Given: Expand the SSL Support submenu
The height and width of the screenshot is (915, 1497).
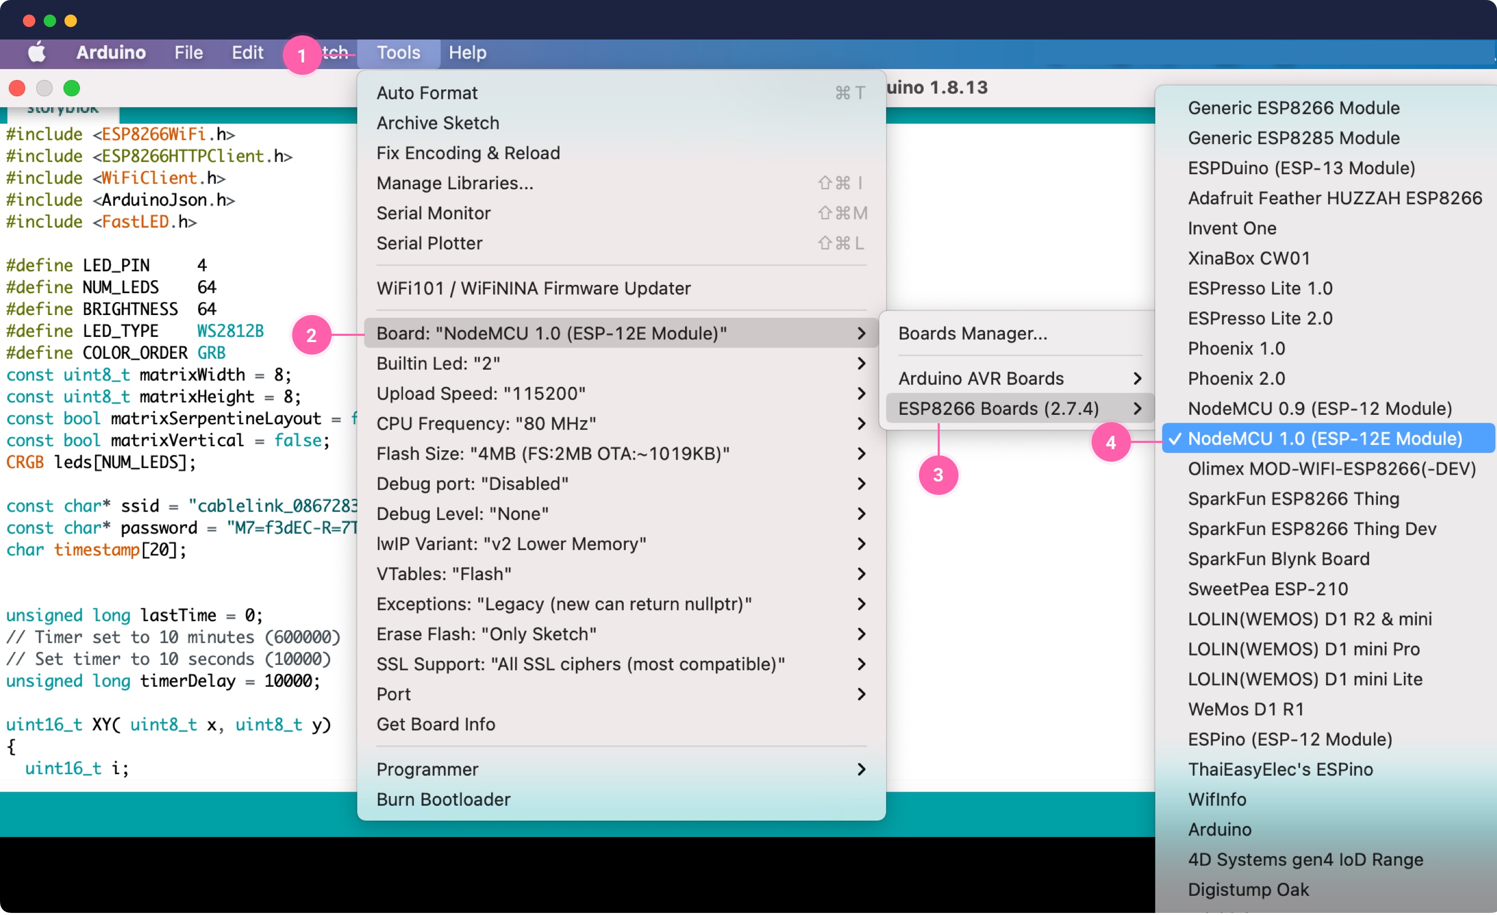Looking at the screenshot, I should [x=622, y=665].
